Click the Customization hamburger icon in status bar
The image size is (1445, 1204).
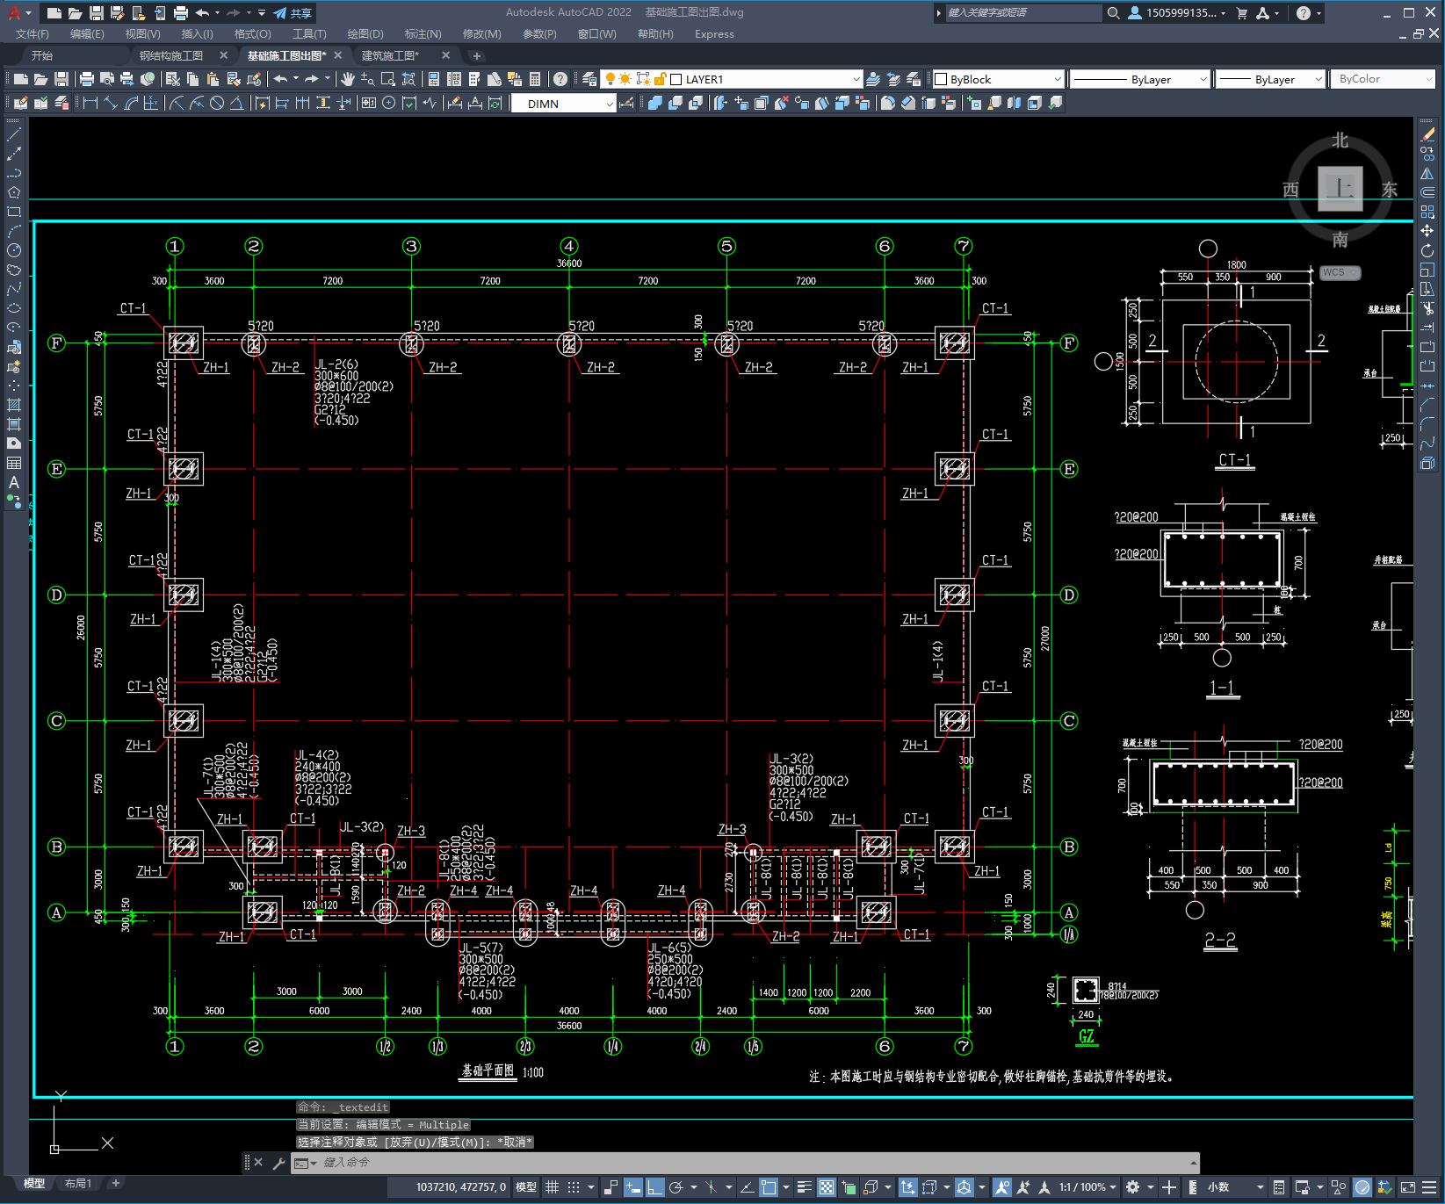(1430, 1187)
